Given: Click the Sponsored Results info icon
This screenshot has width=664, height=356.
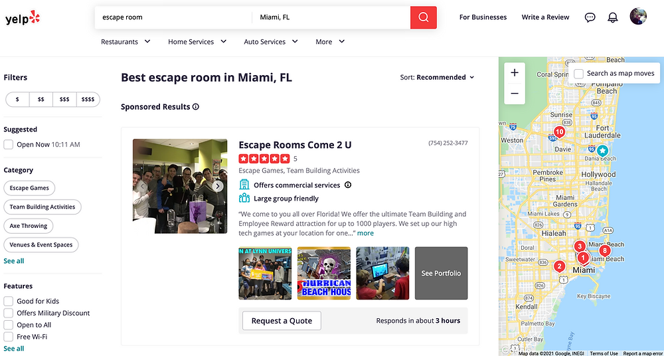Looking at the screenshot, I should (196, 107).
